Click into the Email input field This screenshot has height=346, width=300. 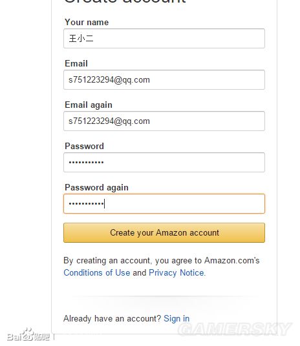tap(164, 79)
